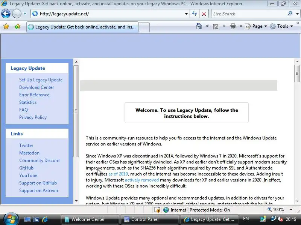The height and width of the screenshot is (225, 301).
Task: Click the main page scrollbar thumb
Action: (297, 73)
